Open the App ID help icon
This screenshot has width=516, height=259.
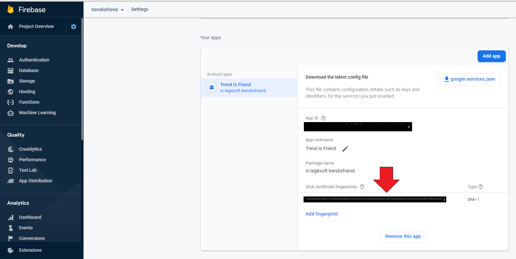[x=323, y=118]
